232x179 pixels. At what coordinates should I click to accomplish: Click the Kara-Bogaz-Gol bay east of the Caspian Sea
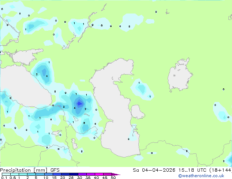click(x=138, y=112)
